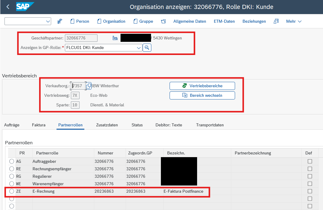Tick Def checkbox for Warenempfänger row
323x210 pixels.
click(x=310, y=184)
